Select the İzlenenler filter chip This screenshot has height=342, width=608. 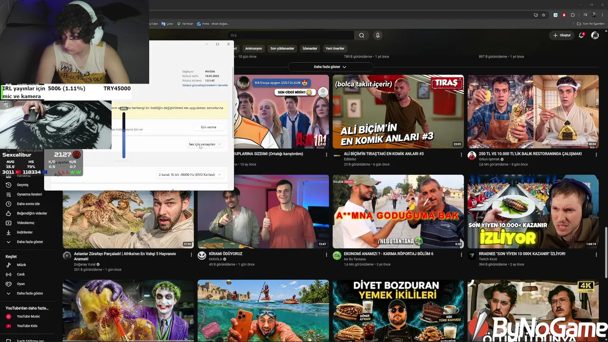(x=310, y=48)
